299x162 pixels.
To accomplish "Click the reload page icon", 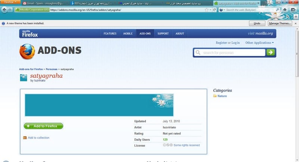I will [x=214, y=10].
